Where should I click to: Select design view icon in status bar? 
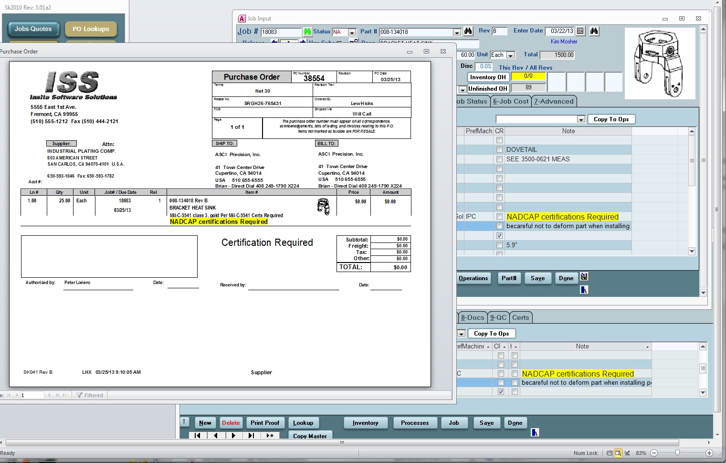click(627, 453)
